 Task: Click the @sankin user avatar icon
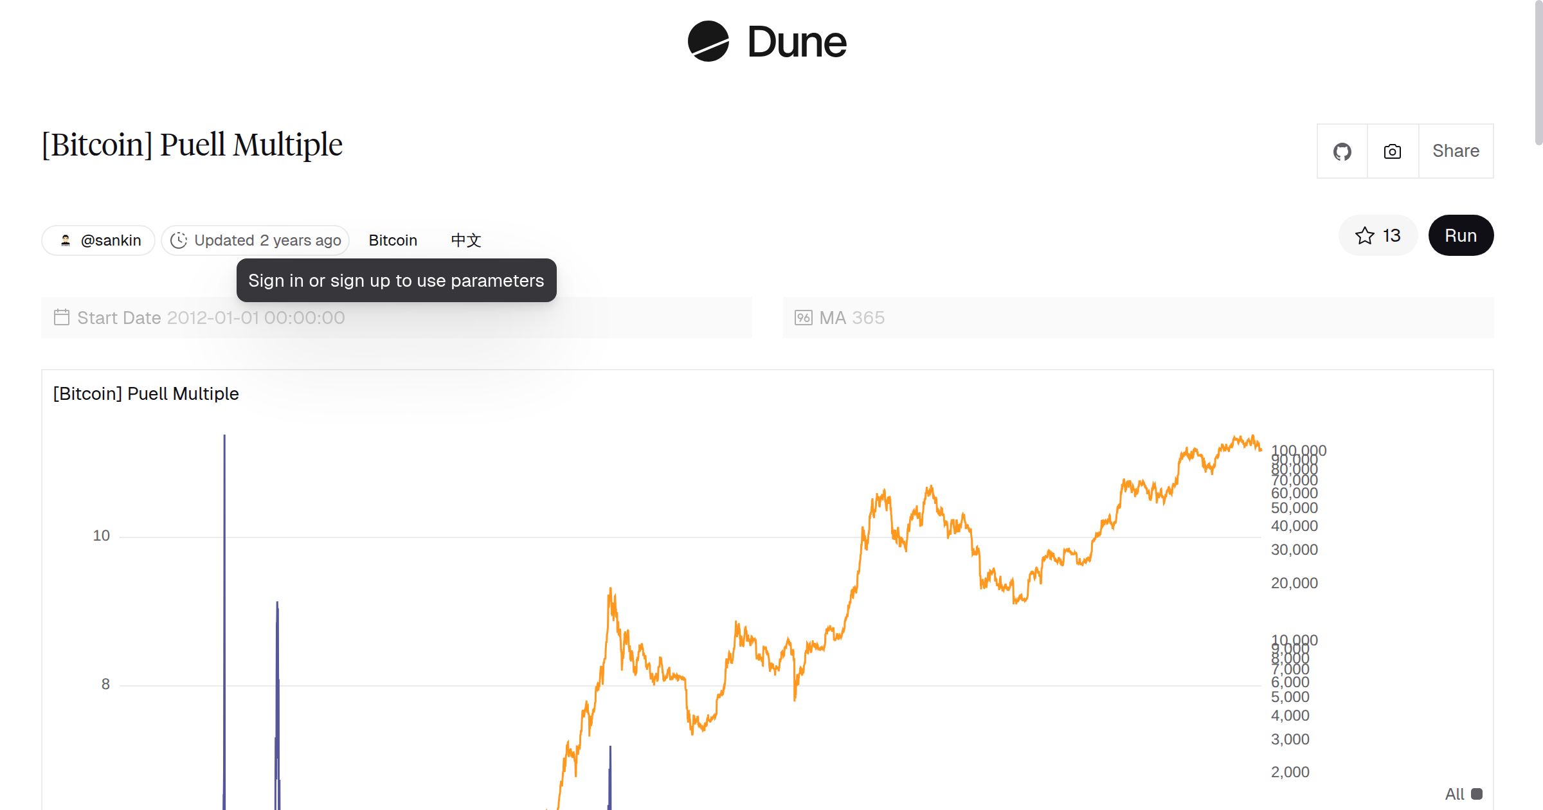(x=66, y=240)
